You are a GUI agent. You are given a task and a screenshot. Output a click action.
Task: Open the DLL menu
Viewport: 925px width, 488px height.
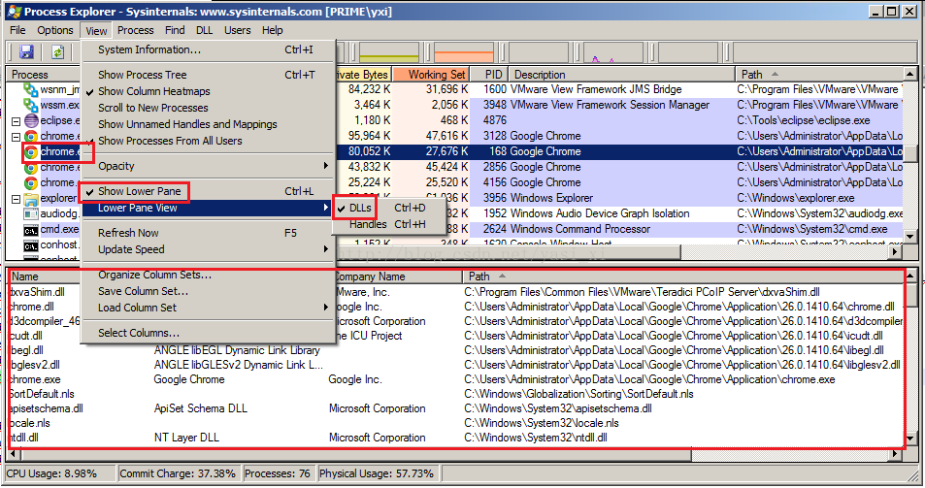205,30
